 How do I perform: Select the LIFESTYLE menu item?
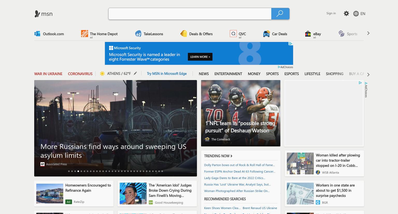point(312,74)
